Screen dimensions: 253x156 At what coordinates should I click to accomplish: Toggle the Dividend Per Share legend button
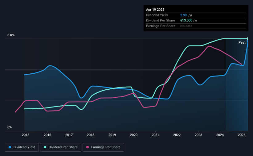(x=61, y=147)
